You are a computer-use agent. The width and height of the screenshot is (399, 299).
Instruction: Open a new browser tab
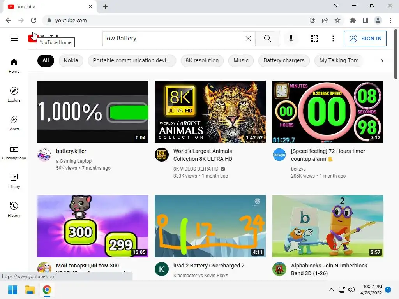click(x=105, y=7)
